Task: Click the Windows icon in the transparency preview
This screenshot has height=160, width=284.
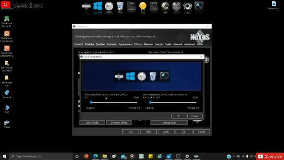Action: pos(130,76)
